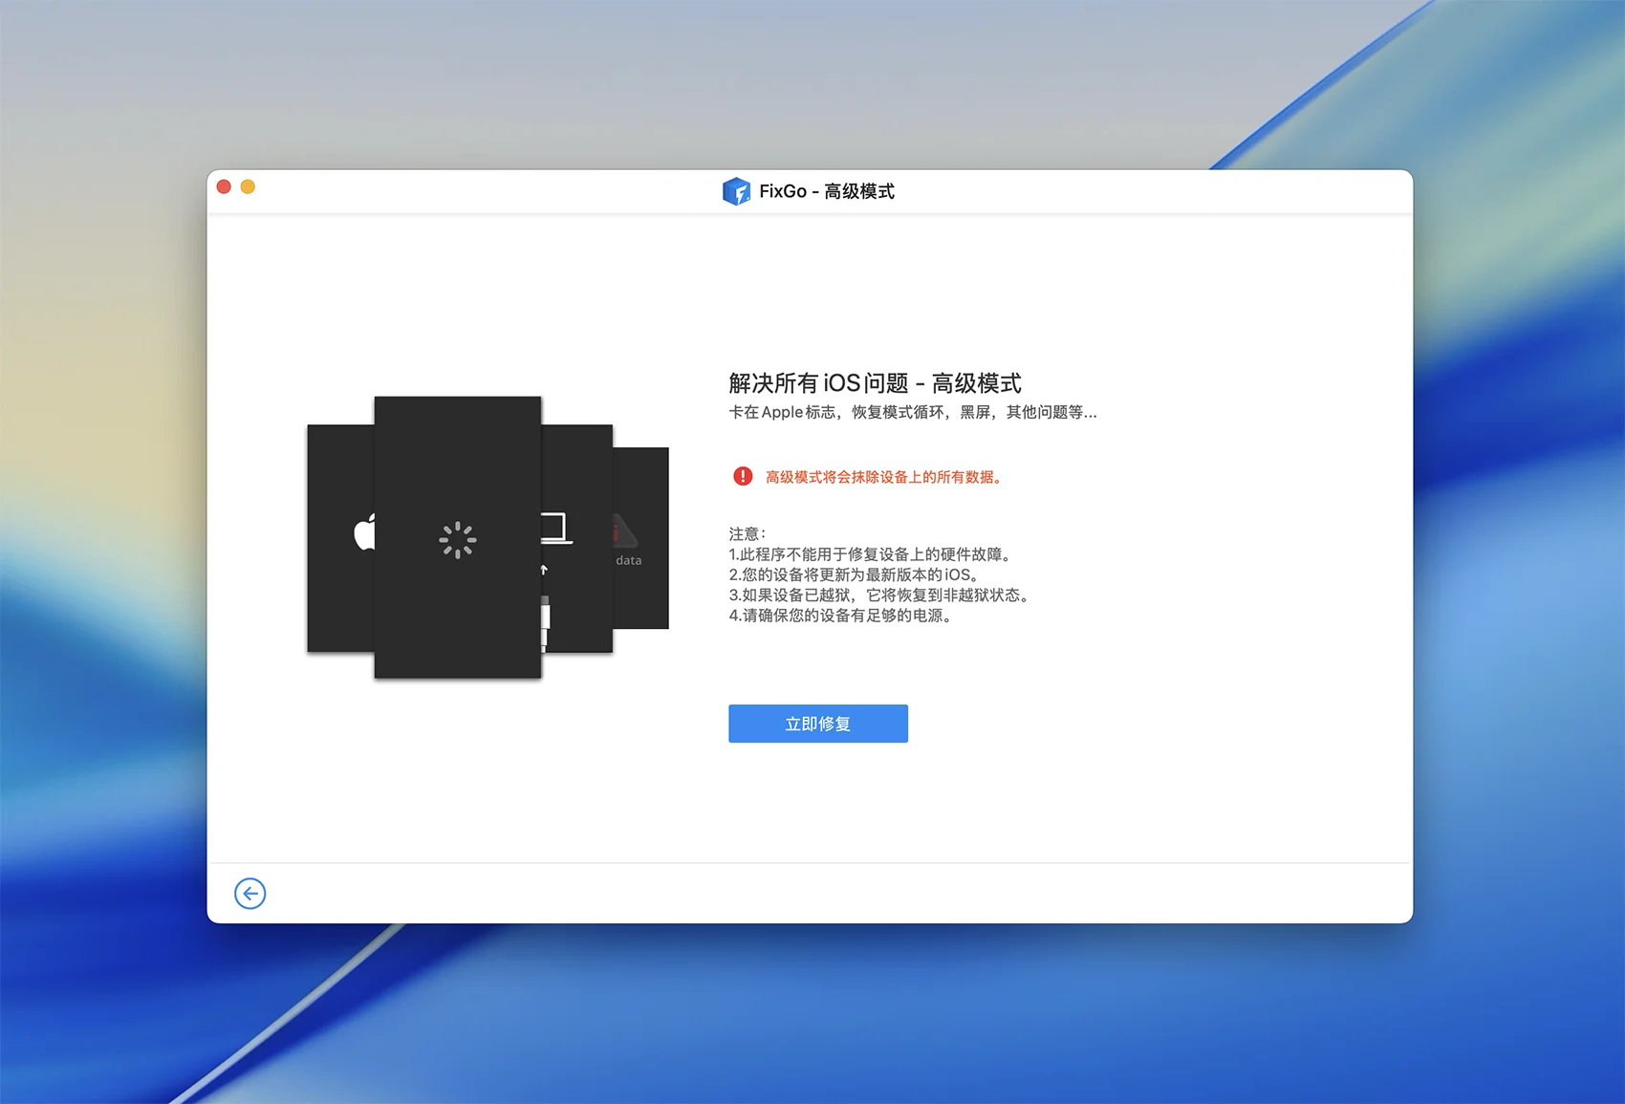Click the FixGo - 高级模式 window title
The width and height of the screenshot is (1625, 1104).
tap(826, 191)
